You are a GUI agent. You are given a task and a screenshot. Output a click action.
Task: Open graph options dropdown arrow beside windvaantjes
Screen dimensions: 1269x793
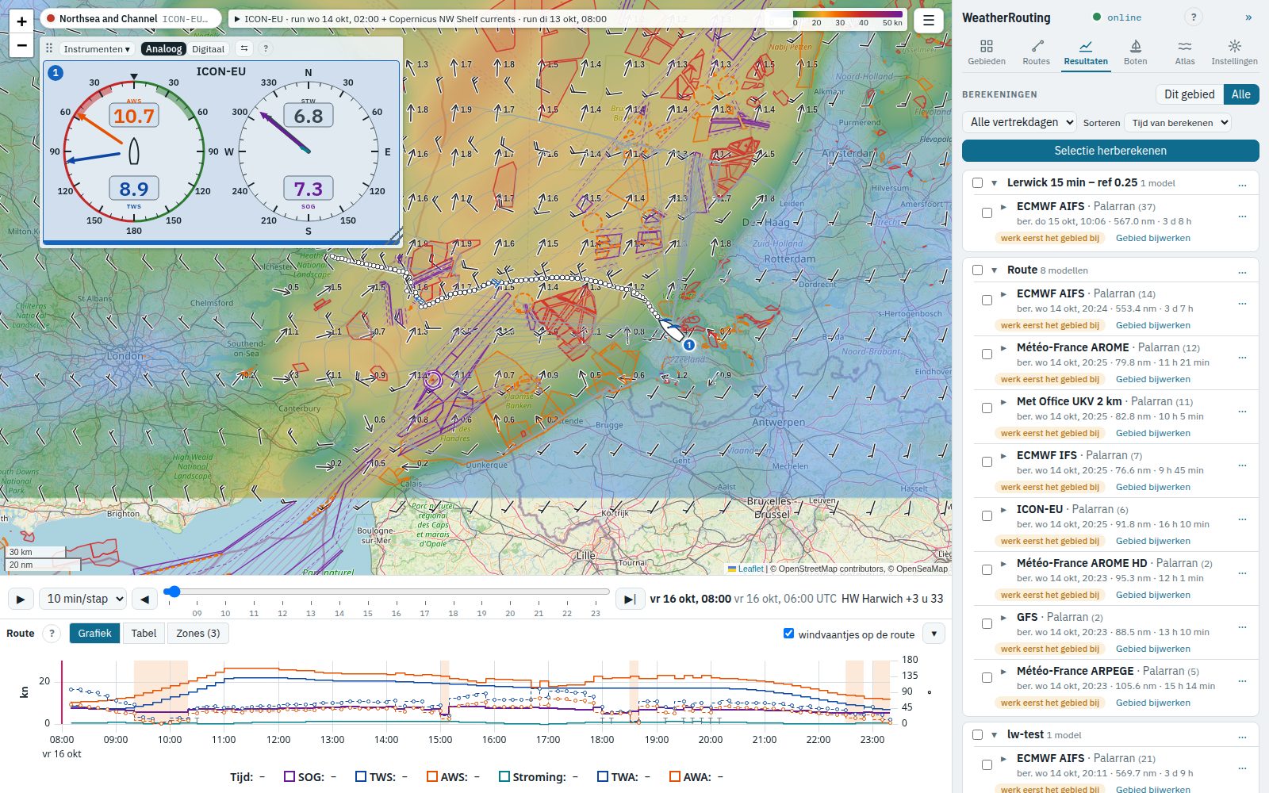[934, 634]
